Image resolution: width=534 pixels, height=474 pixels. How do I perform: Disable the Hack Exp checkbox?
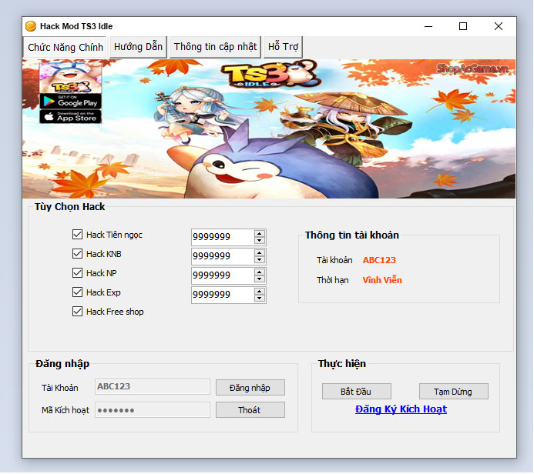pos(77,292)
